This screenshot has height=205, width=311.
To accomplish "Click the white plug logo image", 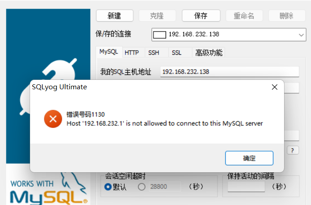I will pyautogui.click(x=48, y=87).
